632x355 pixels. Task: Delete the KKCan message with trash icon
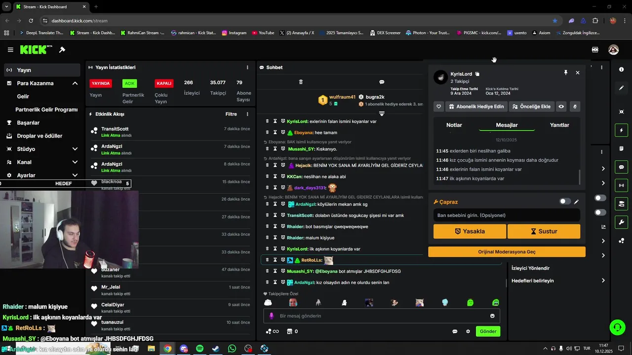pyautogui.click(x=267, y=177)
